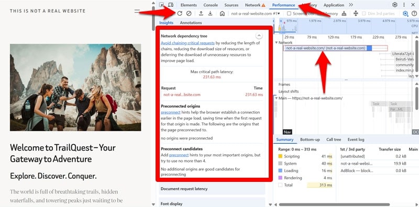The image size is (419, 207).
Task: Click the not-a-real...bsite.com request entry
Action: [x=182, y=95]
